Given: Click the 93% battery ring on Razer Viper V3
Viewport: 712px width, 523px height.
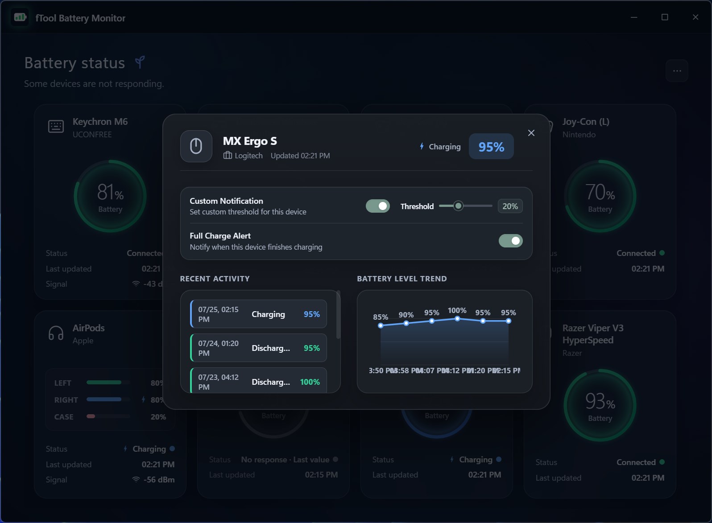Looking at the screenshot, I should [600, 405].
